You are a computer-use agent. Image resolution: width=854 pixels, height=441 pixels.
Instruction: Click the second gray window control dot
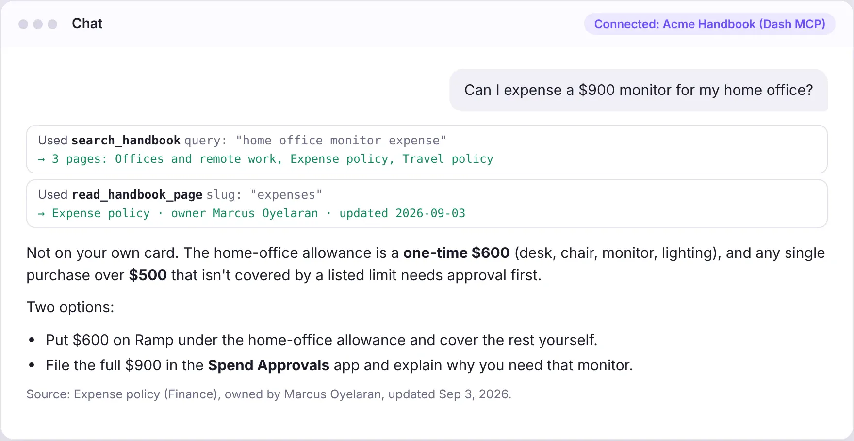click(x=38, y=24)
